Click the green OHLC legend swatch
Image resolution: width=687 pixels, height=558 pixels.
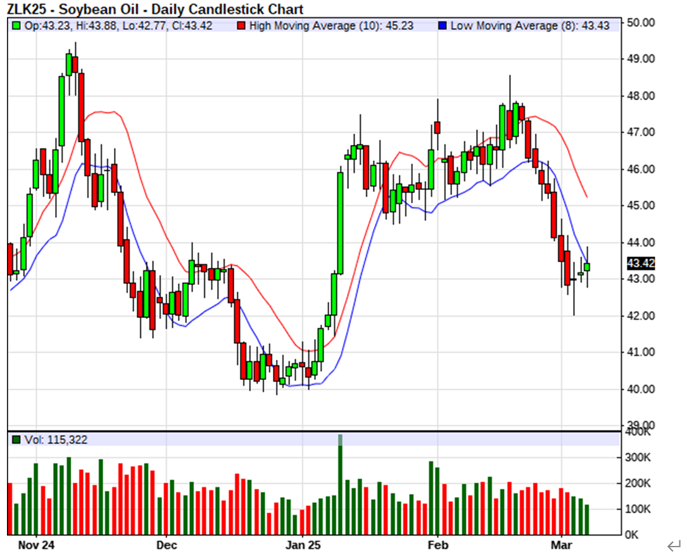[x=16, y=26]
